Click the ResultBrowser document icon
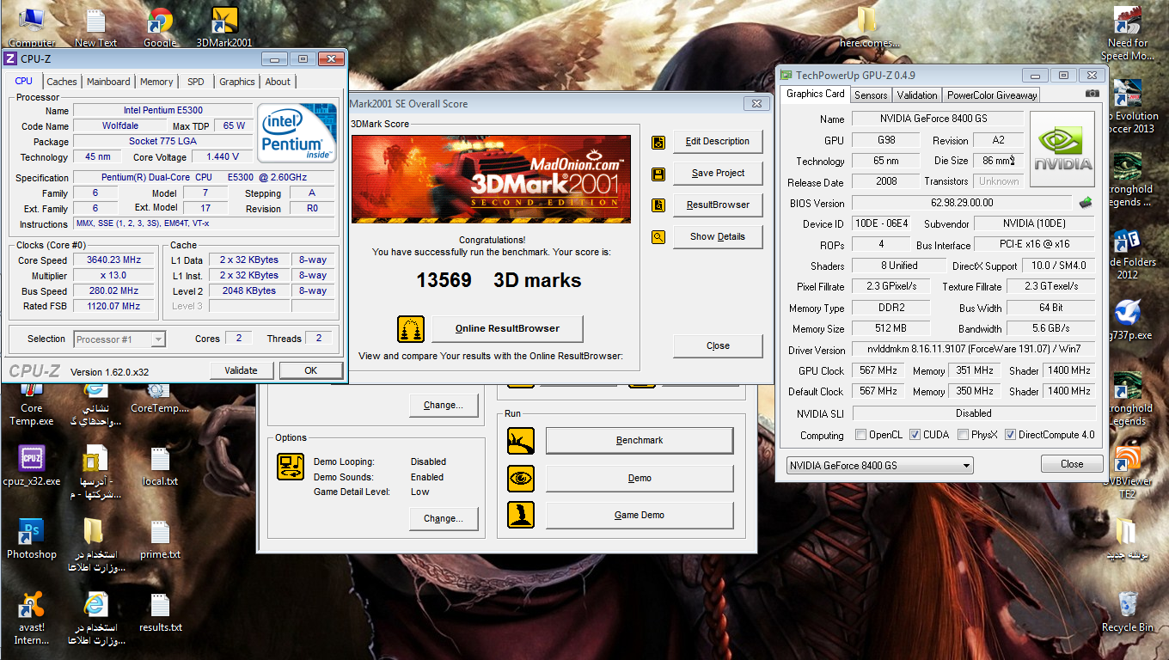 (x=658, y=205)
